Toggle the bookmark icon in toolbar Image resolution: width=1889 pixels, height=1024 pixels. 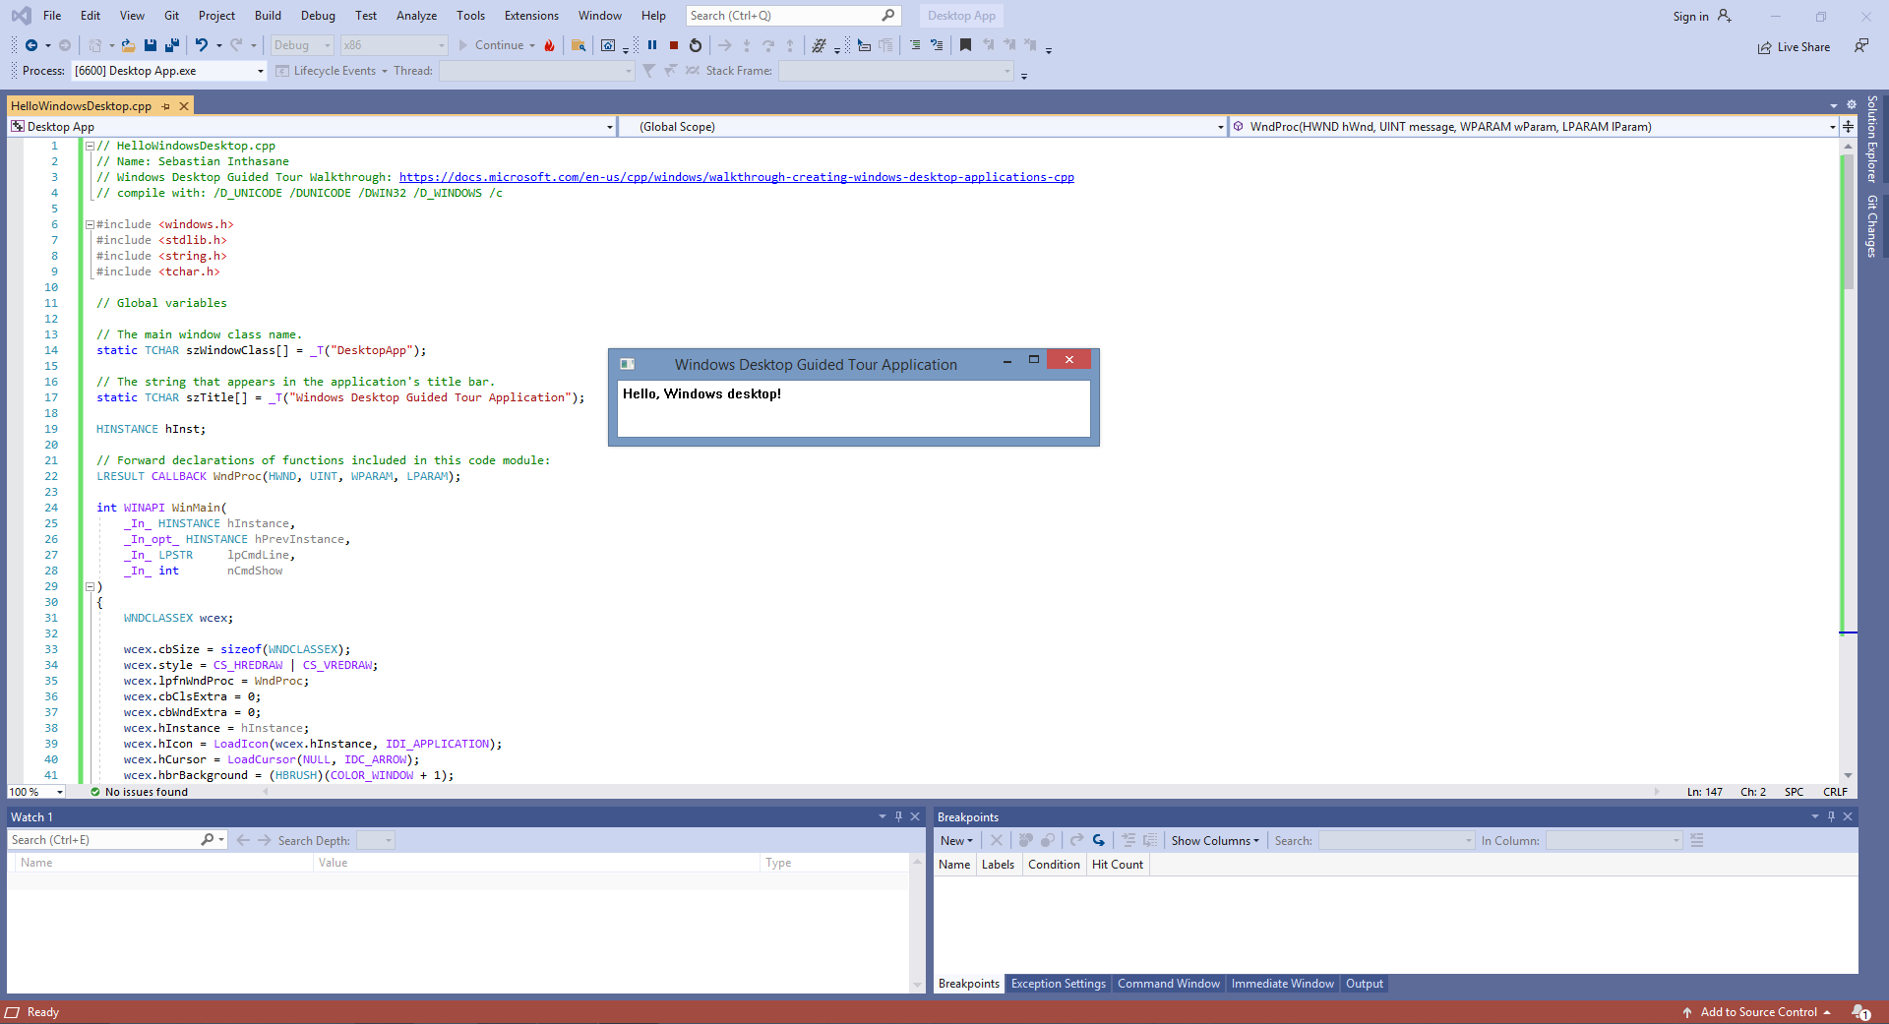[965, 45]
